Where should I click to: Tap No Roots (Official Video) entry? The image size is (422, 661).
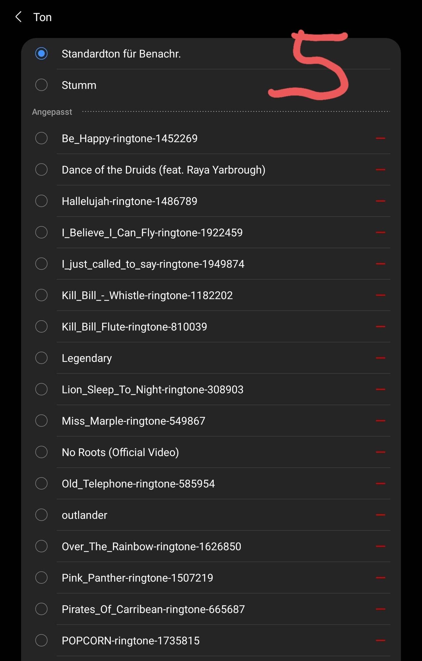pyautogui.click(x=120, y=452)
